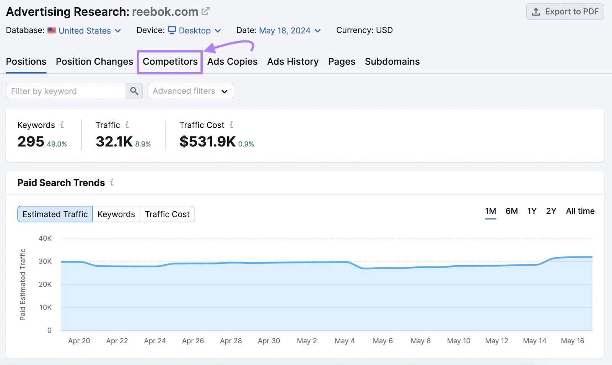Viewport: 612px width, 365px height.
Task: Open the Subdomains tab
Action: [x=392, y=62]
